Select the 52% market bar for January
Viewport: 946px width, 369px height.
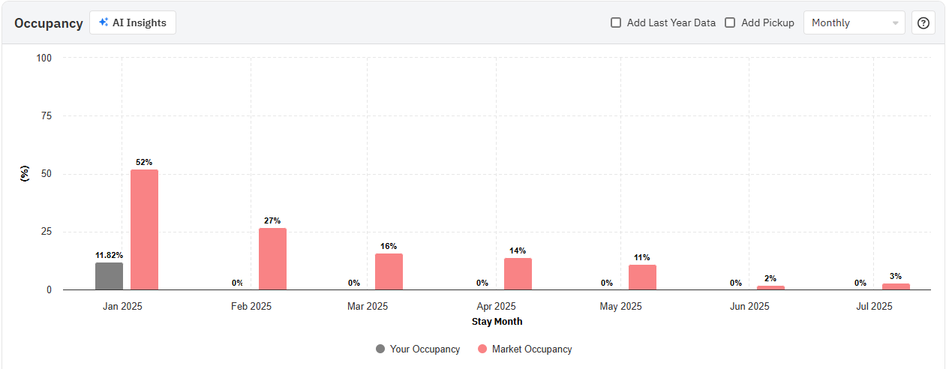click(144, 229)
